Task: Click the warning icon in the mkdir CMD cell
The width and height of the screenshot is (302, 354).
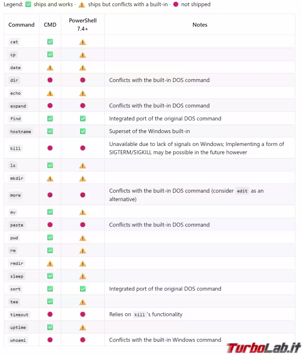Action: (x=50, y=179)
